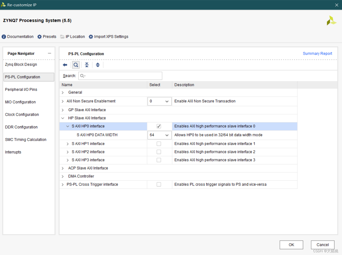Enable S AXI HP1 interface checkbox
Screen dimensions: 342x255
[159, 144]
